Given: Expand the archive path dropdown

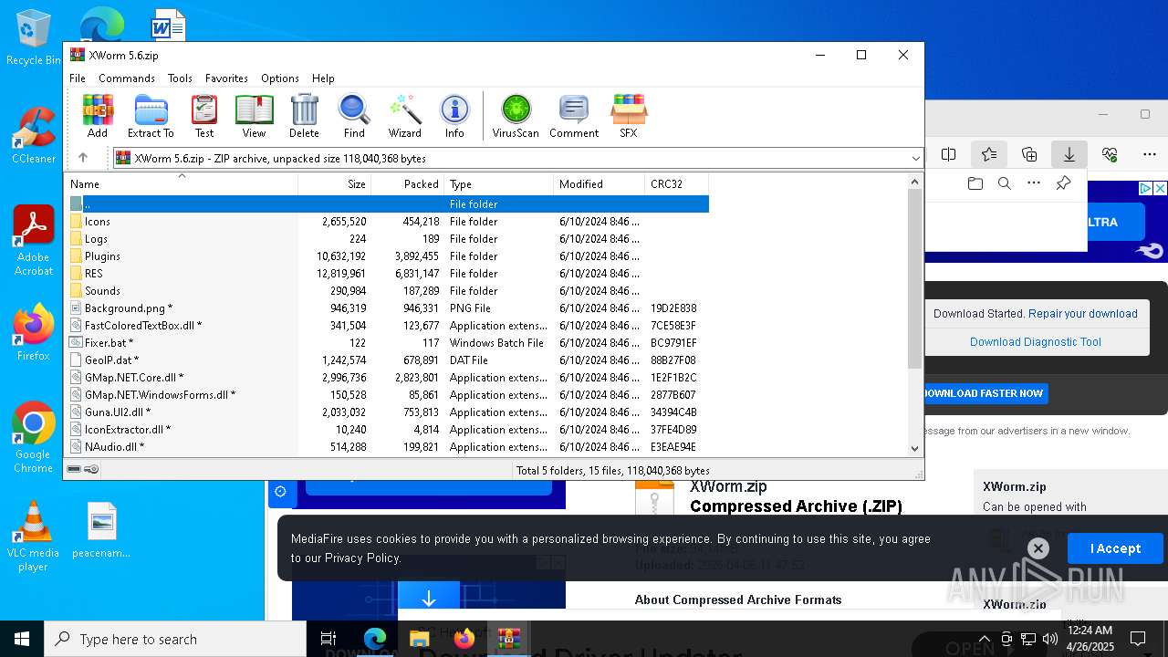Looking at the screenshot, I should (915, 159).
